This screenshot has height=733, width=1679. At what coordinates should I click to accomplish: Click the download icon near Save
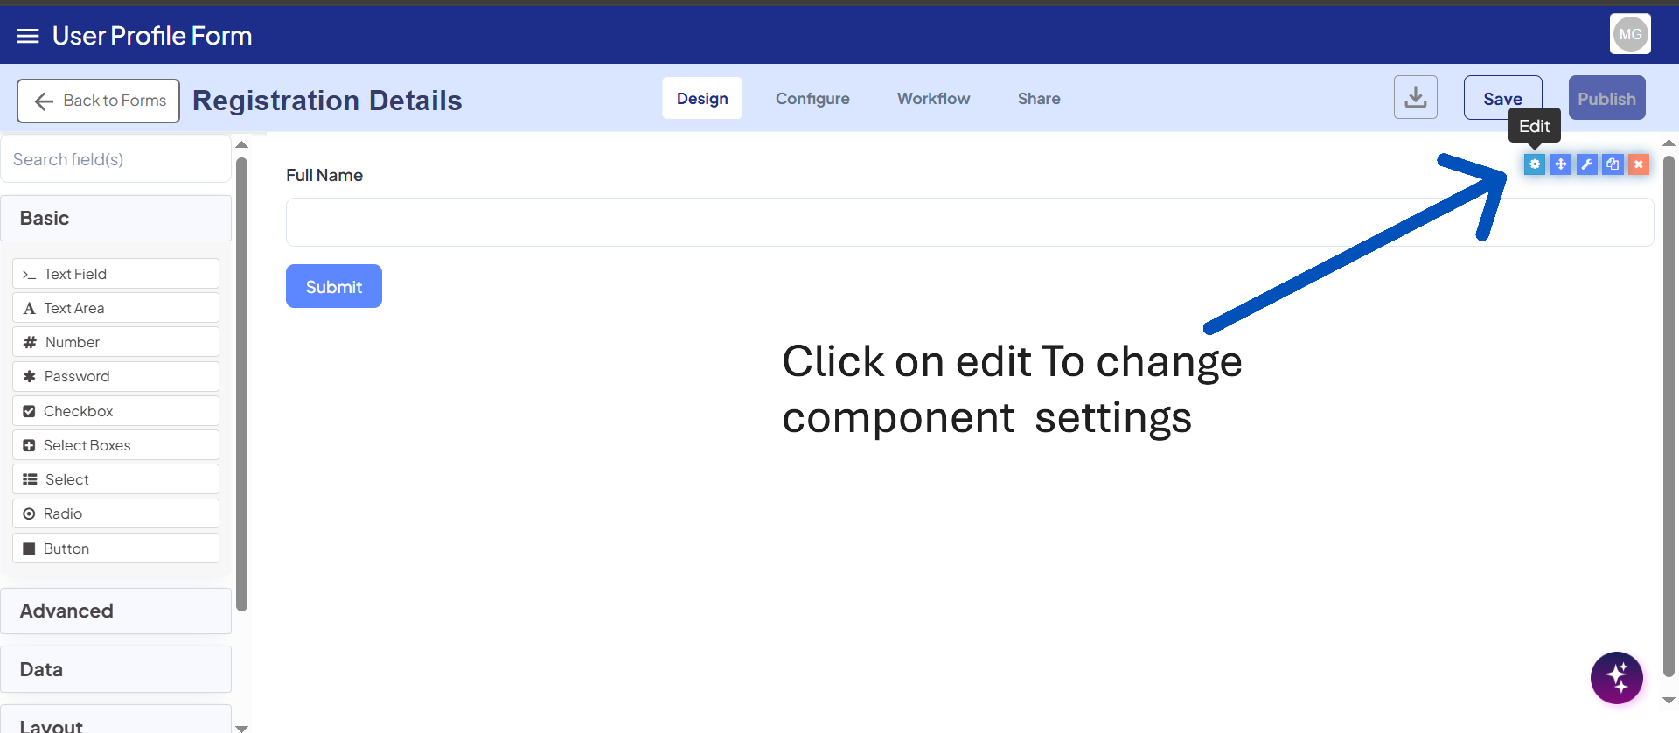click(1415, 97)
